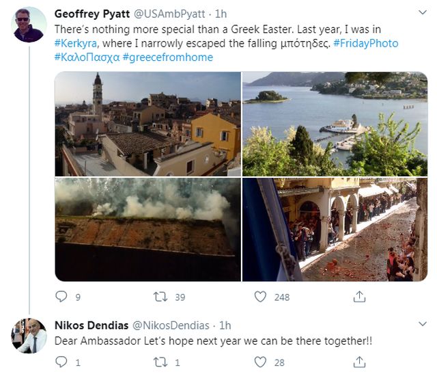Open Geoffrey Pyatt's profile avatar
The image size is (437, 374).
pyautogui.click(x=29, y=25)
